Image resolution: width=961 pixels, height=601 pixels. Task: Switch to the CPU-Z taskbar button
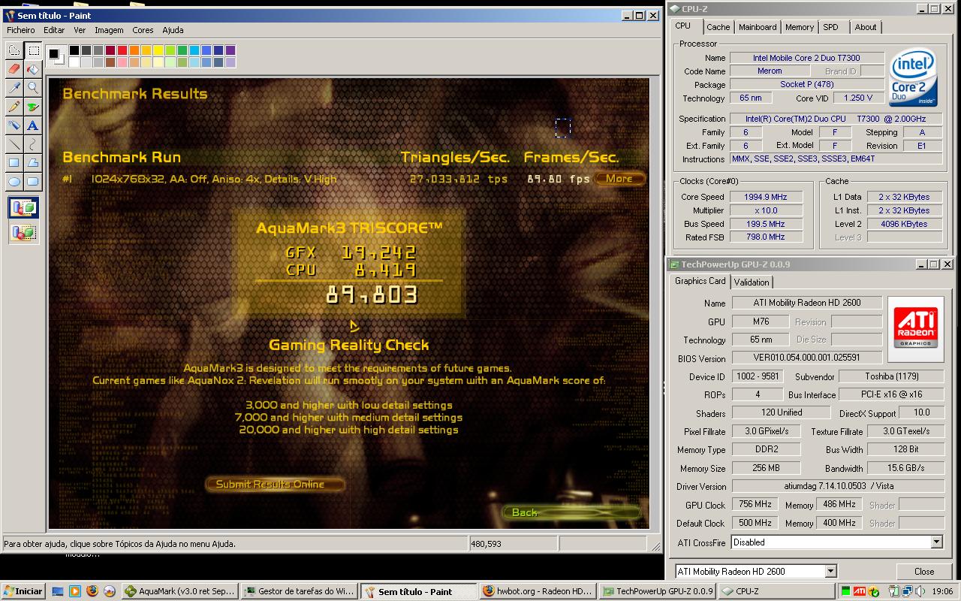[x=776, y=591]
